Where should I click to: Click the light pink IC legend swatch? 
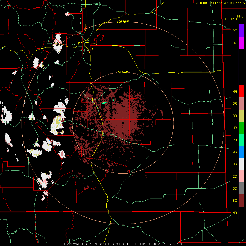[x=241, y=176]
